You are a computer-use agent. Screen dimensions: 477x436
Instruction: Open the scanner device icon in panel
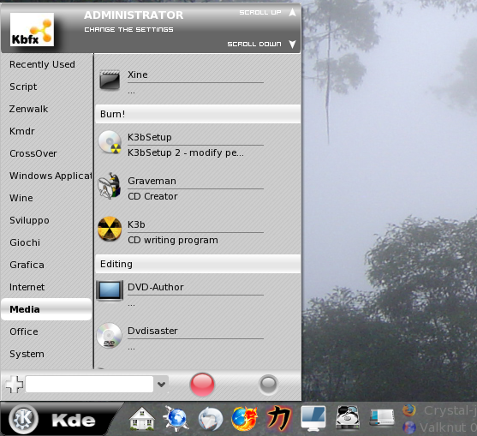coord(382,418)
